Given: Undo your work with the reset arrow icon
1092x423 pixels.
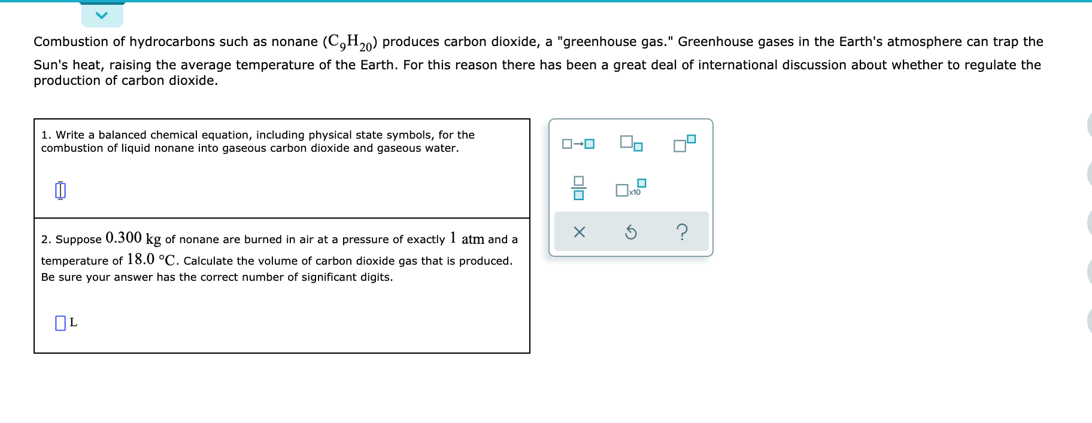Looking at the screenshot, I should 630,232.
